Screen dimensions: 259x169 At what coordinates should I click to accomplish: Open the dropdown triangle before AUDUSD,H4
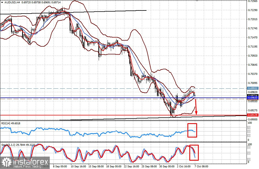click(x=2, y=2)
